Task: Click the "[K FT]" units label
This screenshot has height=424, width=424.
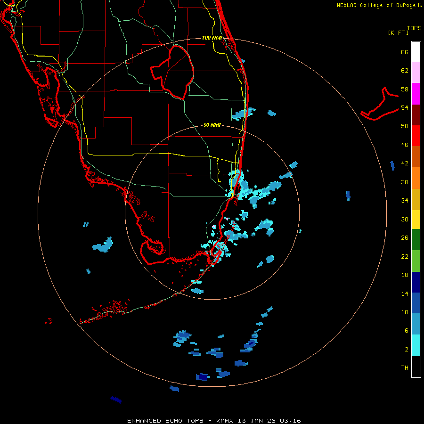Action: (398, 33)
